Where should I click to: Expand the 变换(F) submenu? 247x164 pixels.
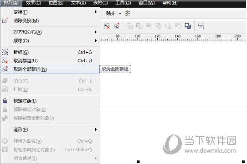50,12
